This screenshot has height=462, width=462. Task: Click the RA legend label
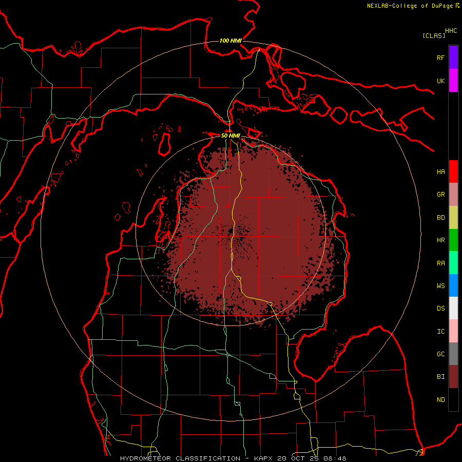point(440,263)
